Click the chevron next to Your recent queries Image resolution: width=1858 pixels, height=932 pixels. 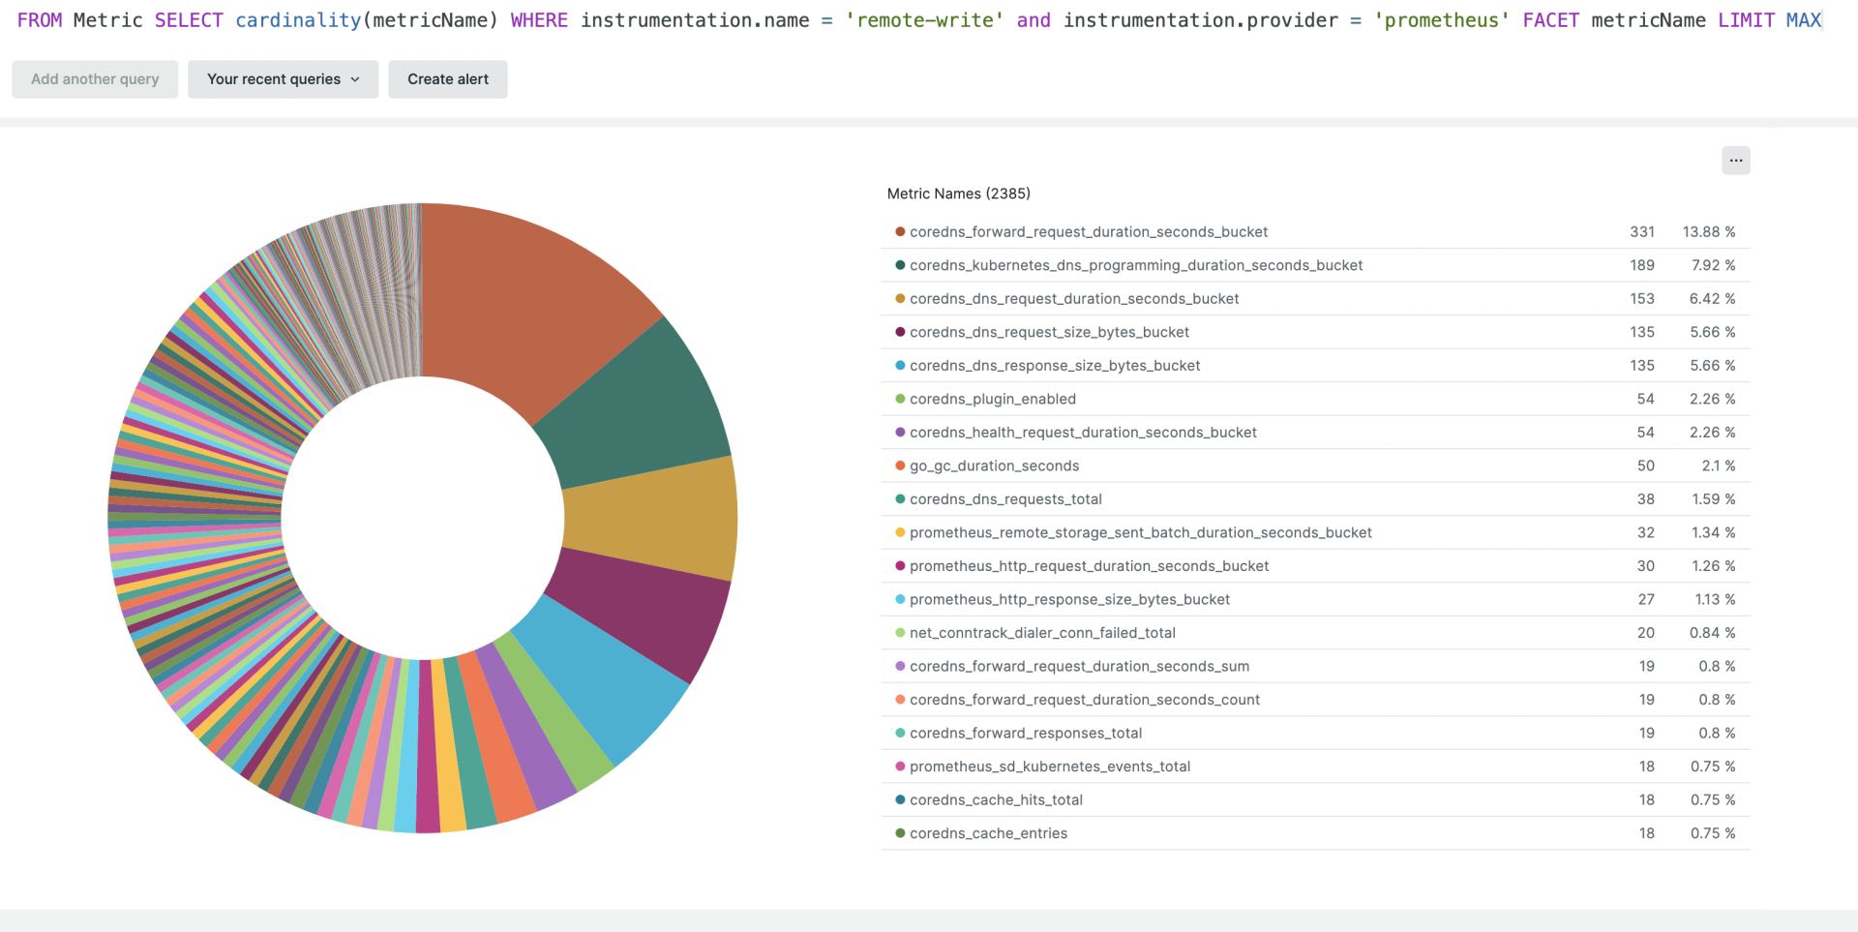[356, 78]
